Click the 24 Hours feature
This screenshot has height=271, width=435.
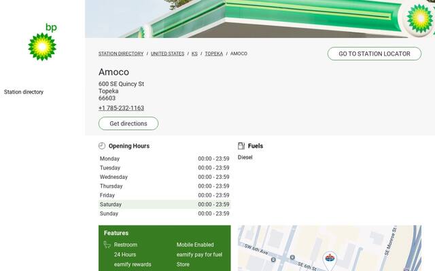pyautogui.click(x=125, y=255)
